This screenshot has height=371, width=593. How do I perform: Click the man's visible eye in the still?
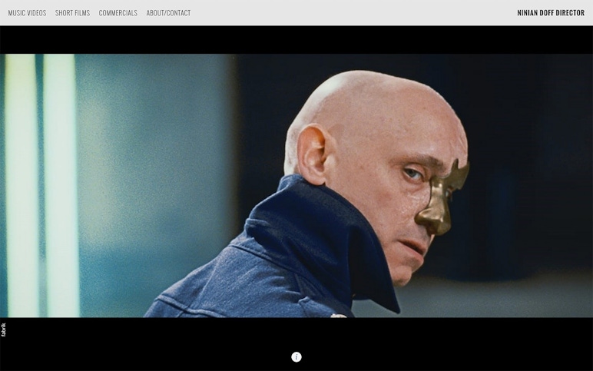point(412,174)
